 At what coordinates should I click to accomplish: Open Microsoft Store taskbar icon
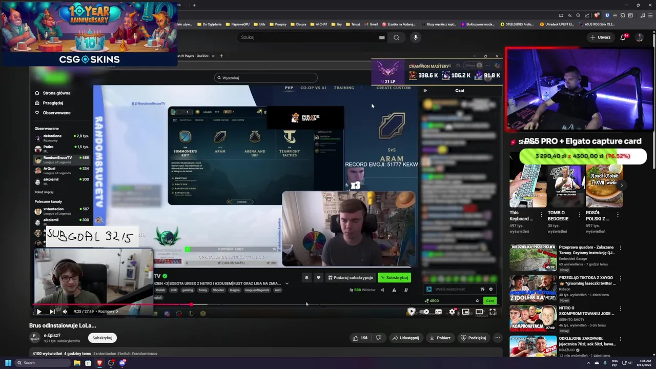pos(88,363)
